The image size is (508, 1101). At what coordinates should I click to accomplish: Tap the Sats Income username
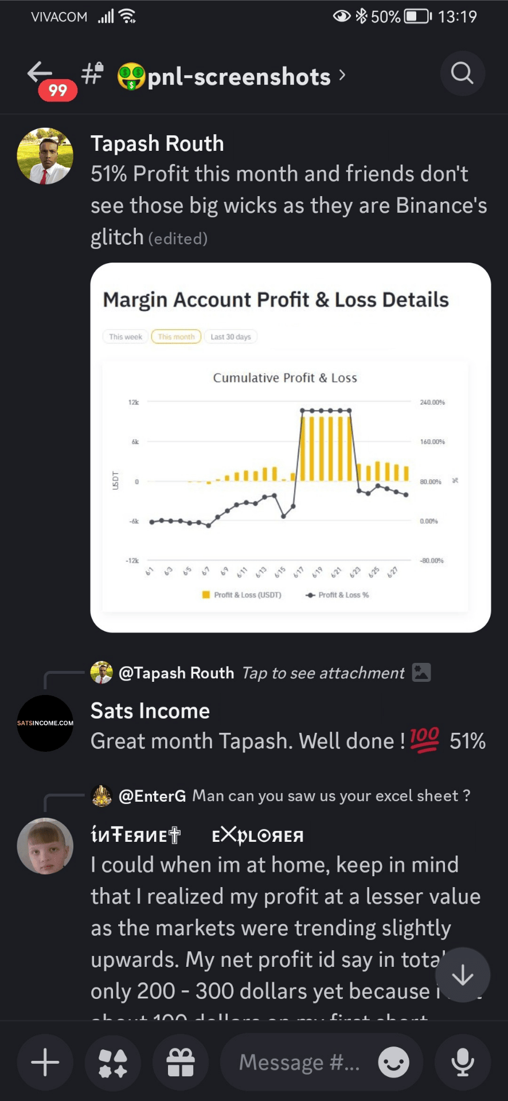(150, 711)
